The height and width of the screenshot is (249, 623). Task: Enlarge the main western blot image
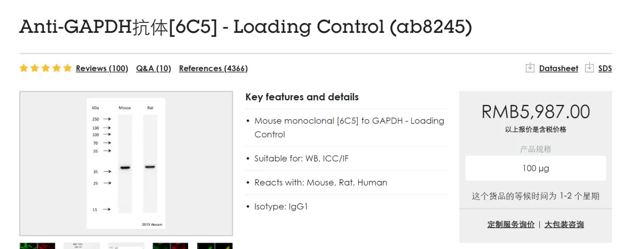click(x=126, y=164)
